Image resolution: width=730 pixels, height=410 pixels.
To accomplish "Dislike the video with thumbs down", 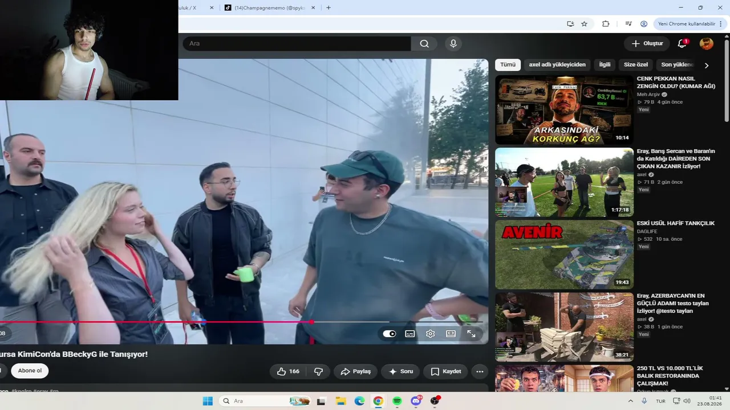I will coord(318,371).
